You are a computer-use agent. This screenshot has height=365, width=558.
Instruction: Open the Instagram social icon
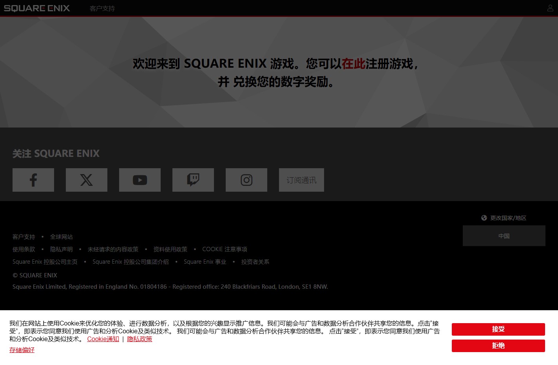246,180
